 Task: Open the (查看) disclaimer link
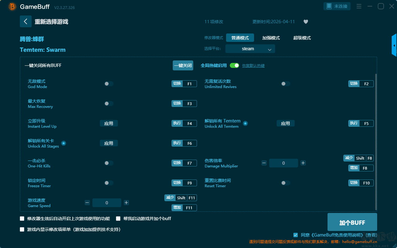pos(371,235)
